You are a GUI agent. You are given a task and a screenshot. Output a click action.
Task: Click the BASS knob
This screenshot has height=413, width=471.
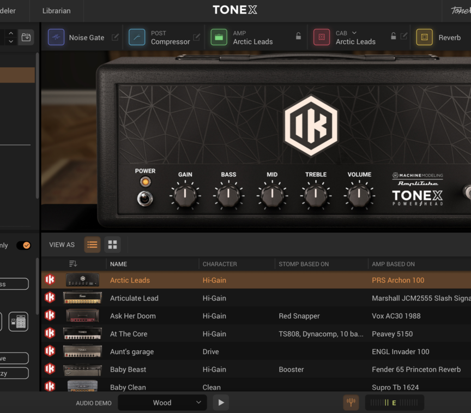pyautogui.click(x=228, y=195)
